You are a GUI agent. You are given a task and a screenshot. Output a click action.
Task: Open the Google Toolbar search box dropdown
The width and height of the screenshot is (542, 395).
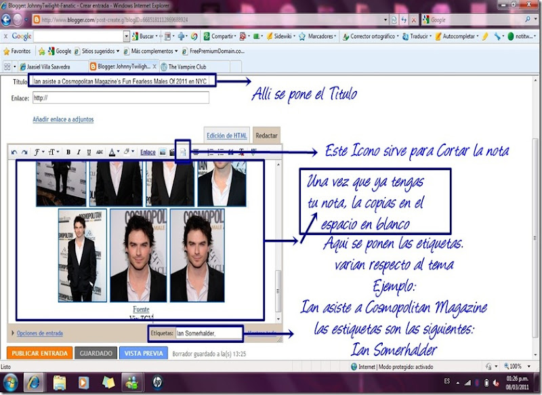click(126, 36)
